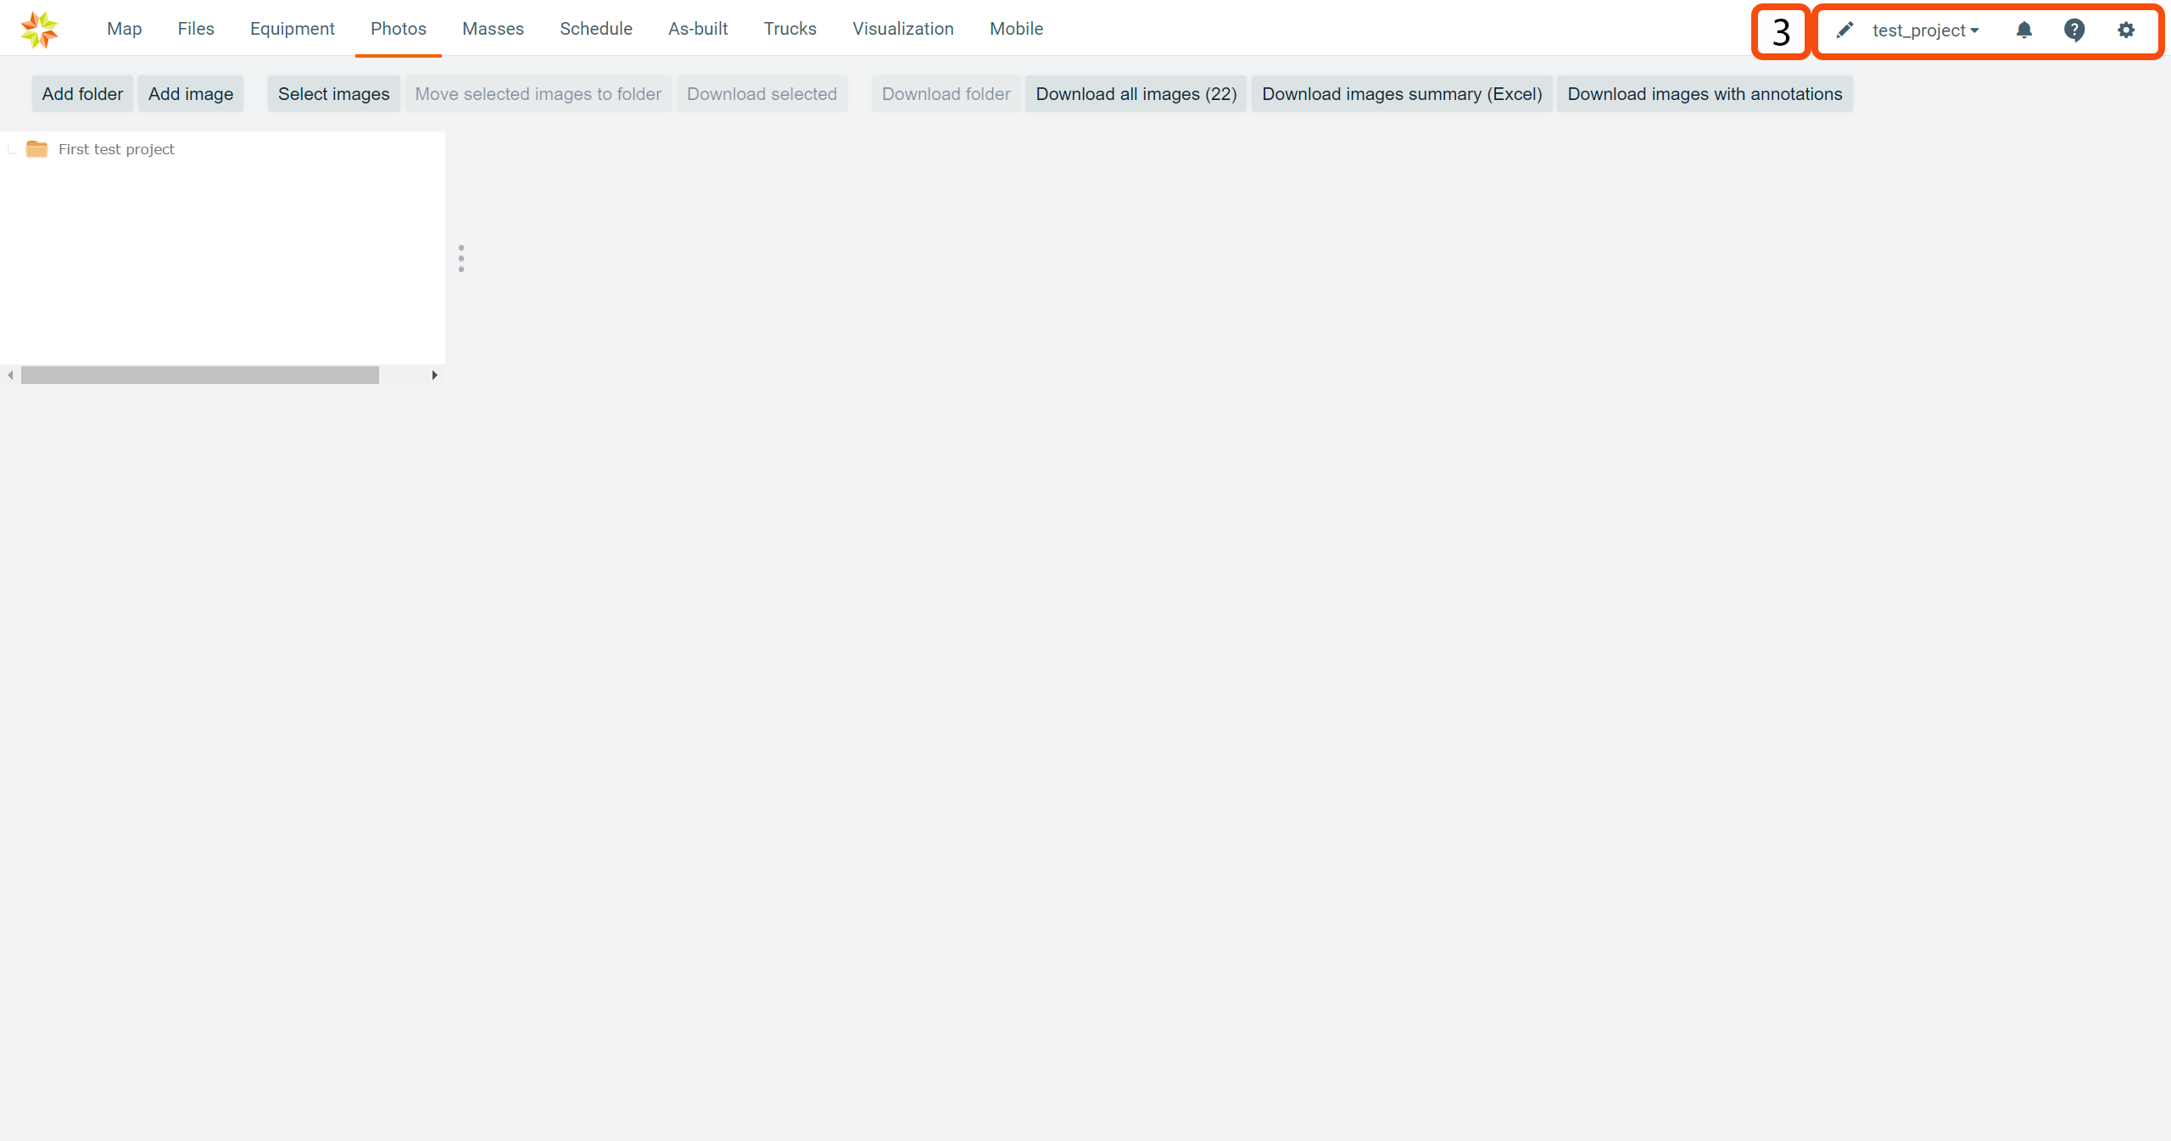Image resolution: width=2171 pixels, height=1141 pixels.
Task: Click the First test project folder icon
Action: pos(36,149)
